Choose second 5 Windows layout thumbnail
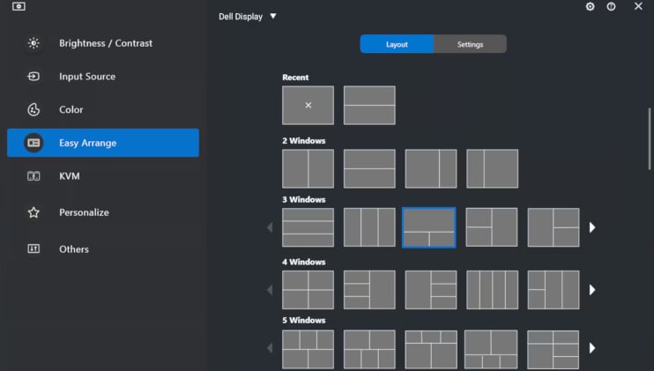Screen dimensions: 654x371 pos(369,349)
